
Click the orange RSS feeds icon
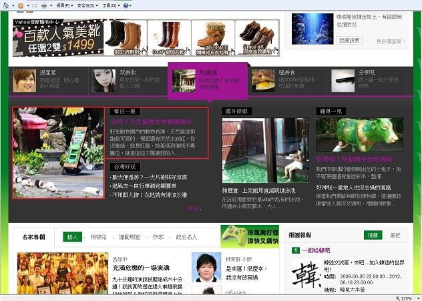click(x=21, y=5)
